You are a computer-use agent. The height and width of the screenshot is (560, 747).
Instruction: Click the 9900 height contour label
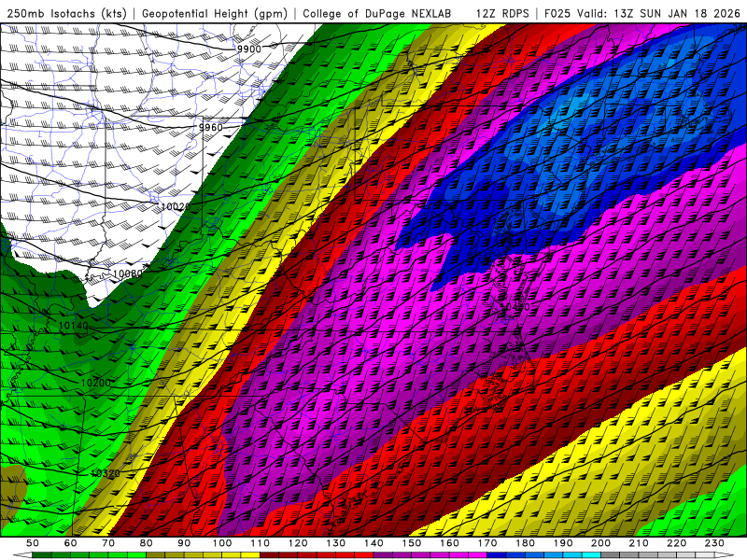249,49
